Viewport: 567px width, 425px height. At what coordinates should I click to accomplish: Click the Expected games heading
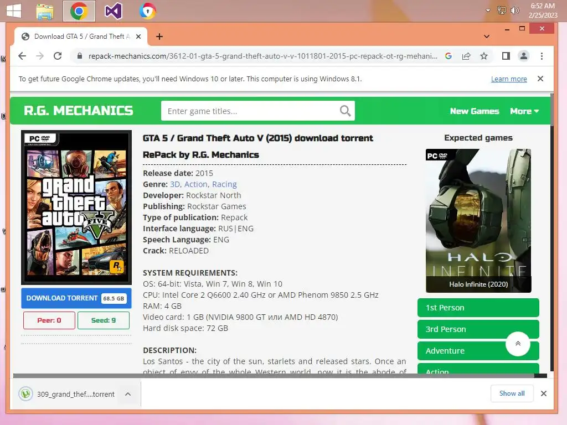tap(478, 138)
